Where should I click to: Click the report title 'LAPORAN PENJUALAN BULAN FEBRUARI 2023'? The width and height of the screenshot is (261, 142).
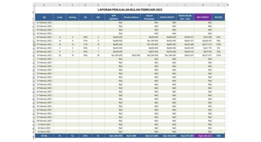coord(131,10)
